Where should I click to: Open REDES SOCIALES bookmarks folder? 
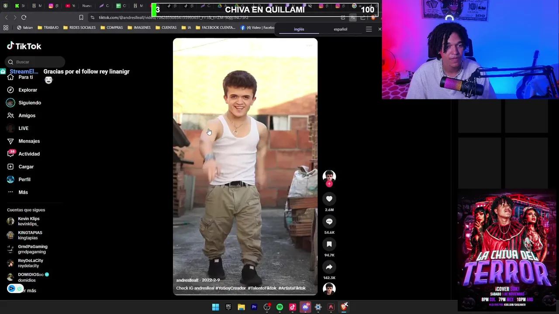[x=79, y=27]
